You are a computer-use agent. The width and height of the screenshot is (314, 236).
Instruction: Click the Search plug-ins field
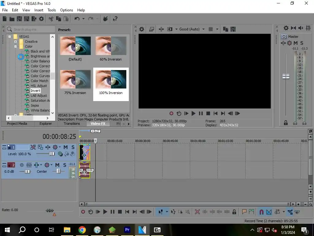(x=31, y=29)
